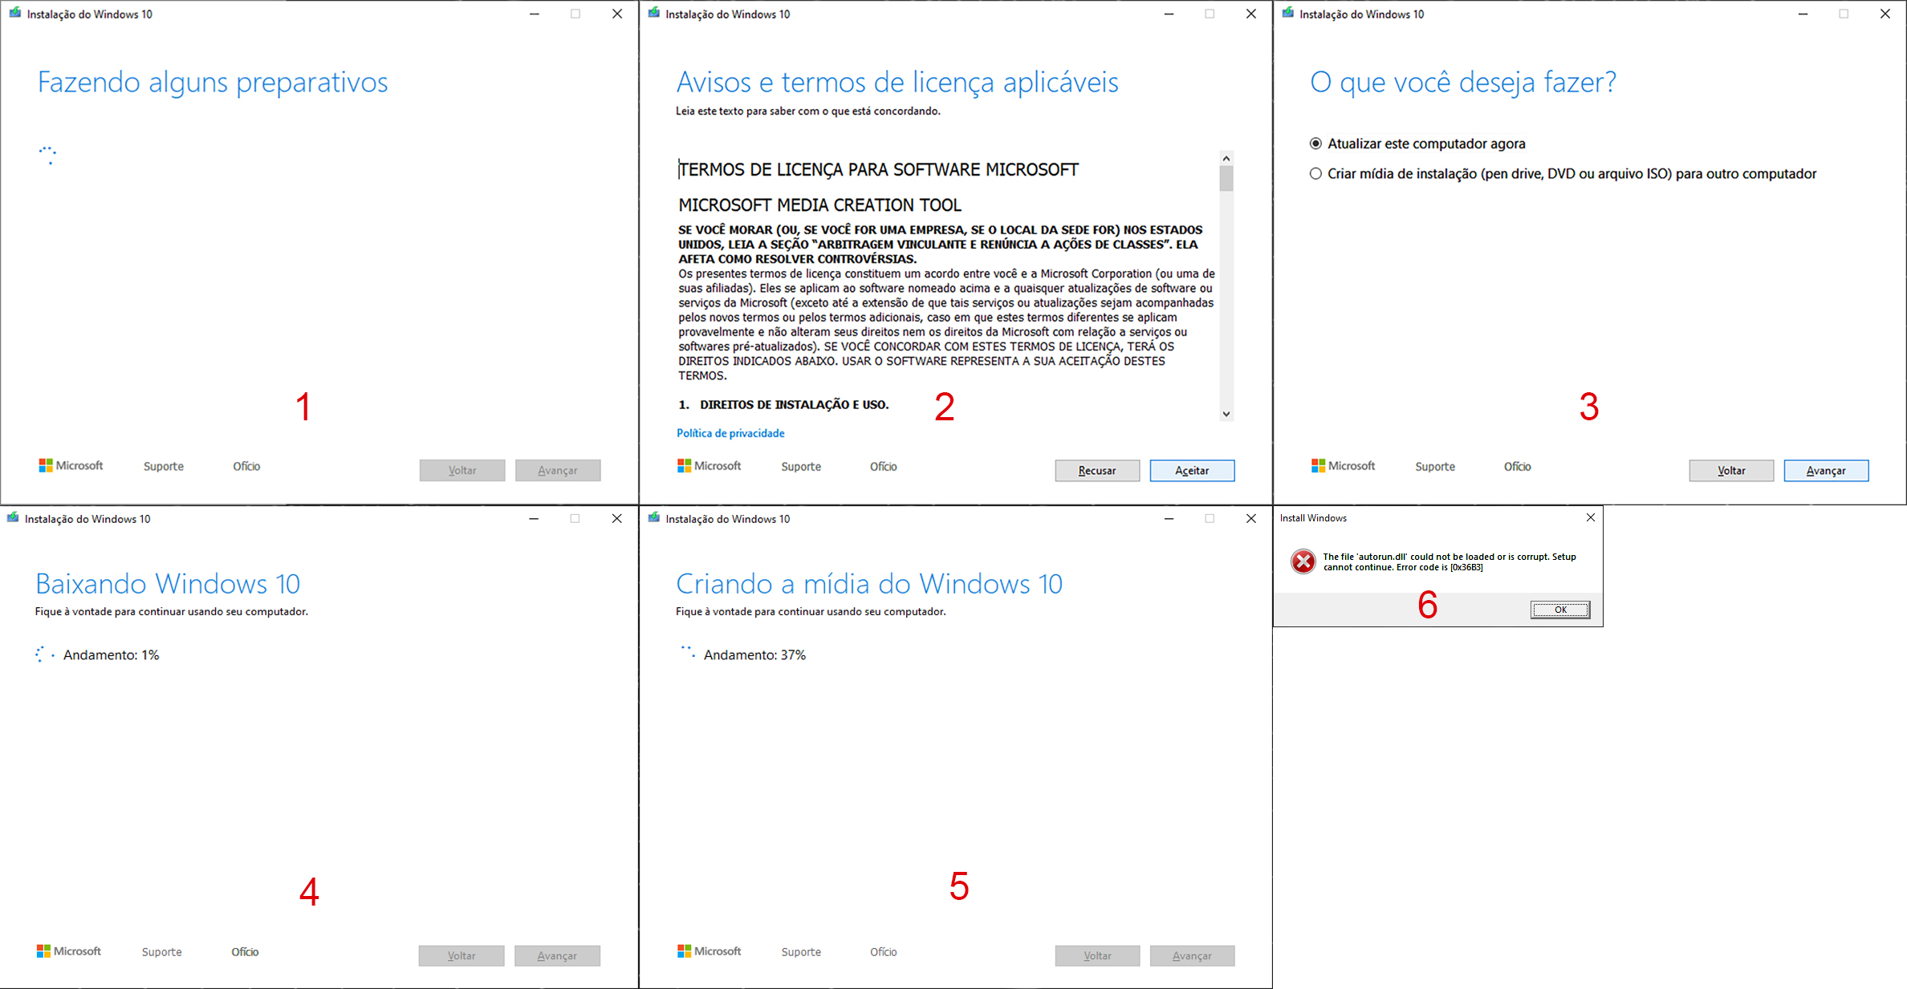
Task: Click the license text scrollbar down arrow
Action: [1226, 414]
